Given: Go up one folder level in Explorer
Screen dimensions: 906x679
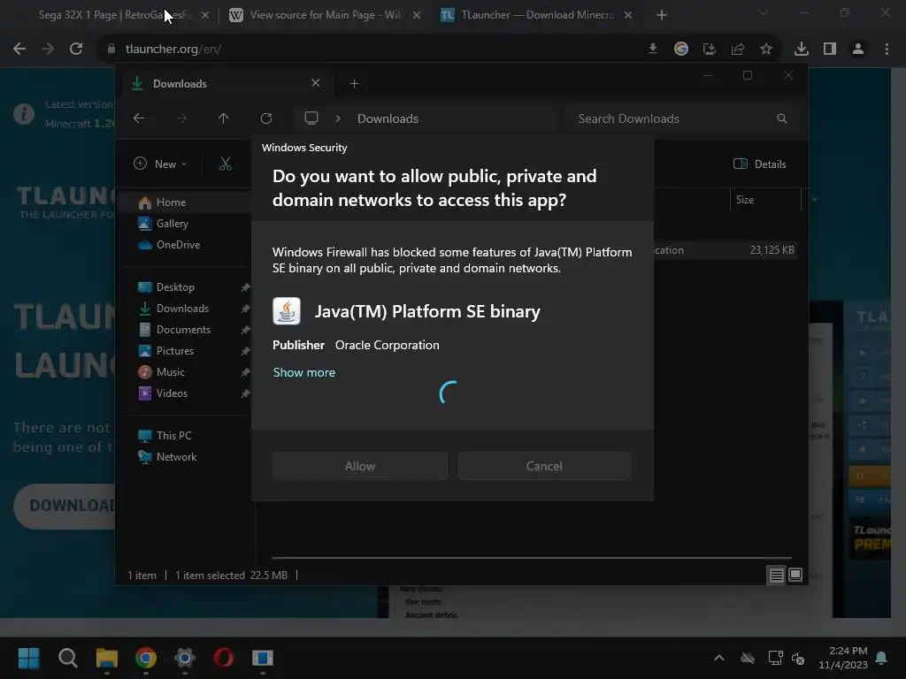Looking at the screenshot, I should [224, 118].
